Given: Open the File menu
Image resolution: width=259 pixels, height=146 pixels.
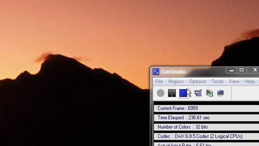Looking at the screenshot, I should click(x=159, y=82).
